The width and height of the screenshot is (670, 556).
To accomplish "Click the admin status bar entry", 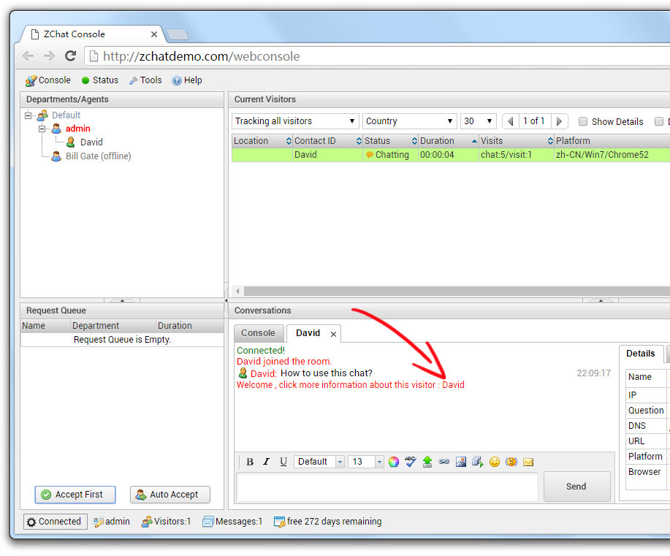I will pyautogui.click(x=112, y=522).
